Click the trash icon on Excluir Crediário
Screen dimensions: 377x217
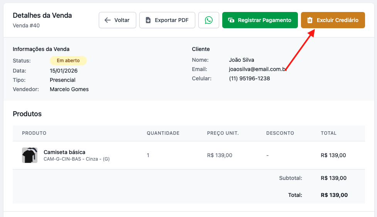pyautogui.click(x=309, y=20)
